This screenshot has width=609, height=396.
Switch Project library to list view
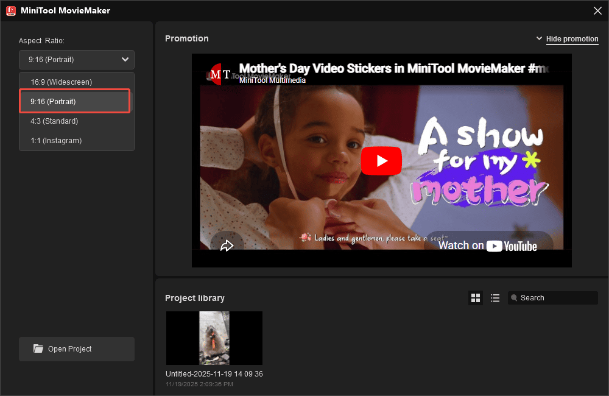(x=495, y=297)
